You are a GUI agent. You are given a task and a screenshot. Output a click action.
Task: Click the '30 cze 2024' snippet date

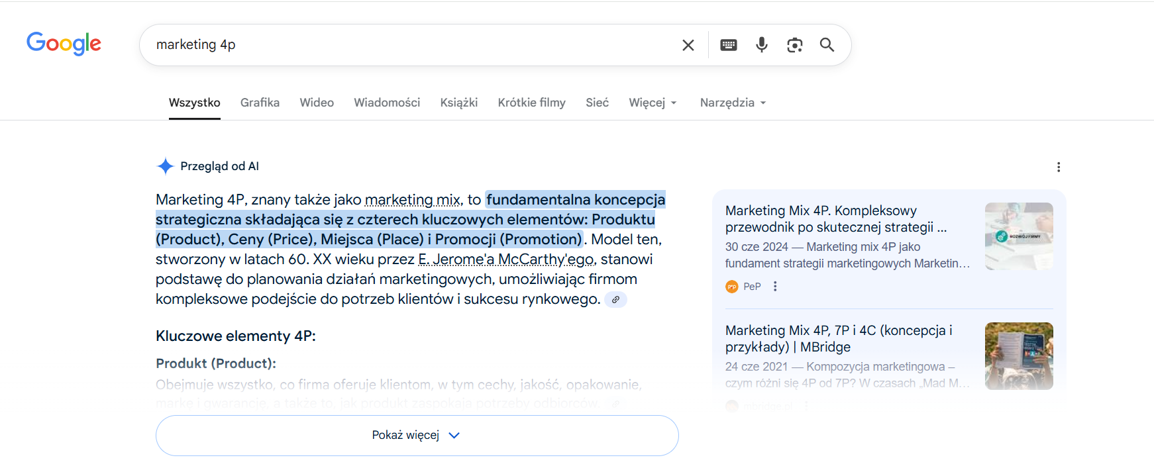pyautogui.click(x=757, y=247)
